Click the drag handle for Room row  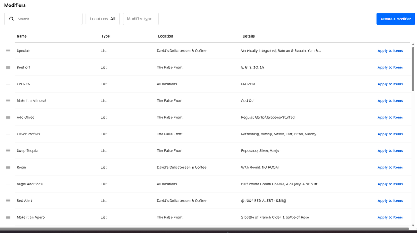(8, 168)
